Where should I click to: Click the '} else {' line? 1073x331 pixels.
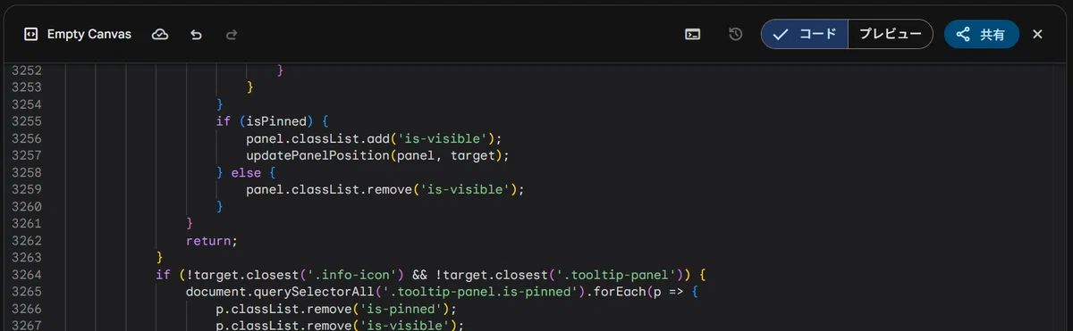coord(247,172)
